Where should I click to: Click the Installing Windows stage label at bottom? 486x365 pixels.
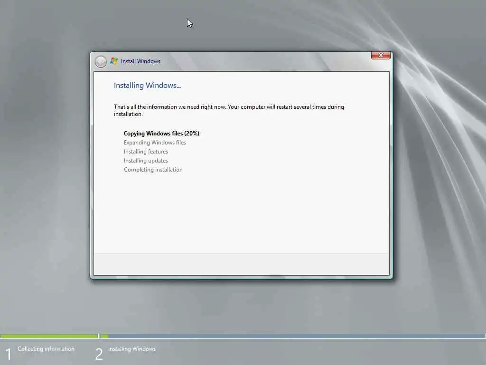[132, 349]
